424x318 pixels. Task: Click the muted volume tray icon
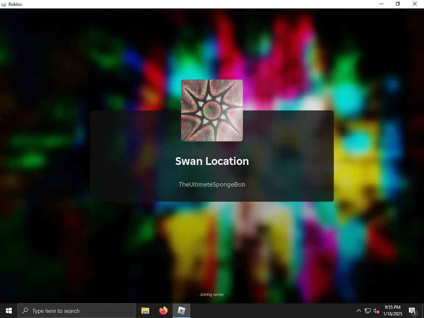pyautogui.click(x=377, y=311)
